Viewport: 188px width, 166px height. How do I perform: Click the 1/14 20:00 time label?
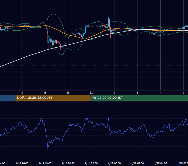click(68, 163)
